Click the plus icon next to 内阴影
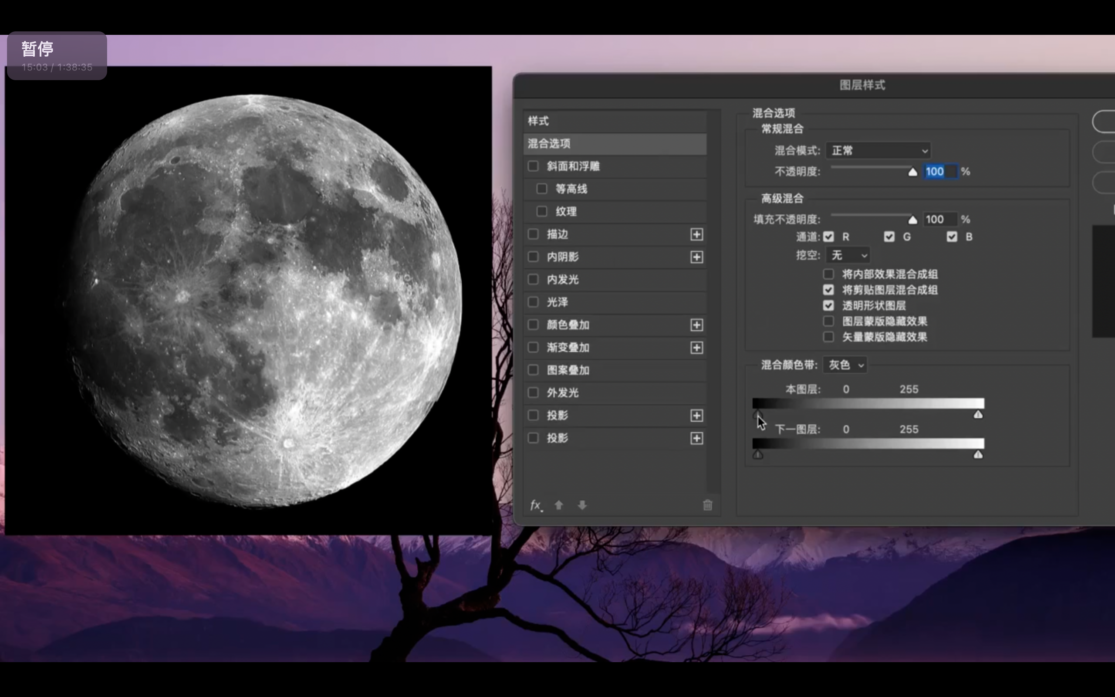 click(x=696, y=257)
